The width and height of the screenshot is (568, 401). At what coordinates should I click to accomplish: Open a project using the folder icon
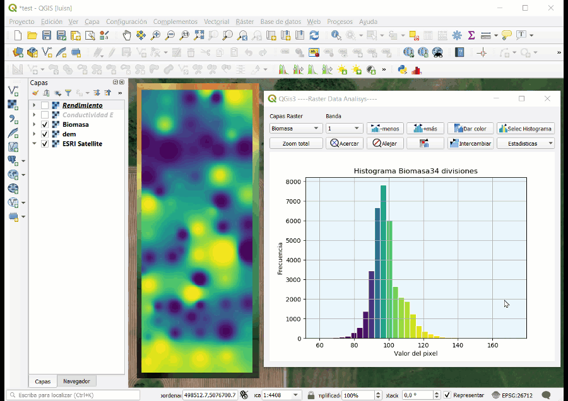(x=32, y=35)
